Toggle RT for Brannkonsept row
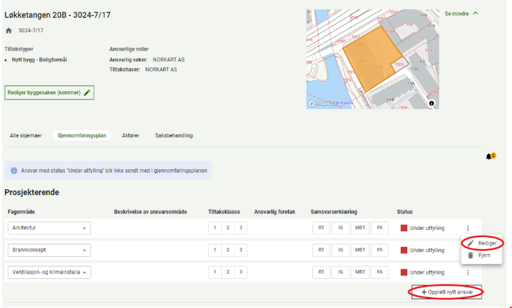The image size is (512, 308). click(321, 251)
